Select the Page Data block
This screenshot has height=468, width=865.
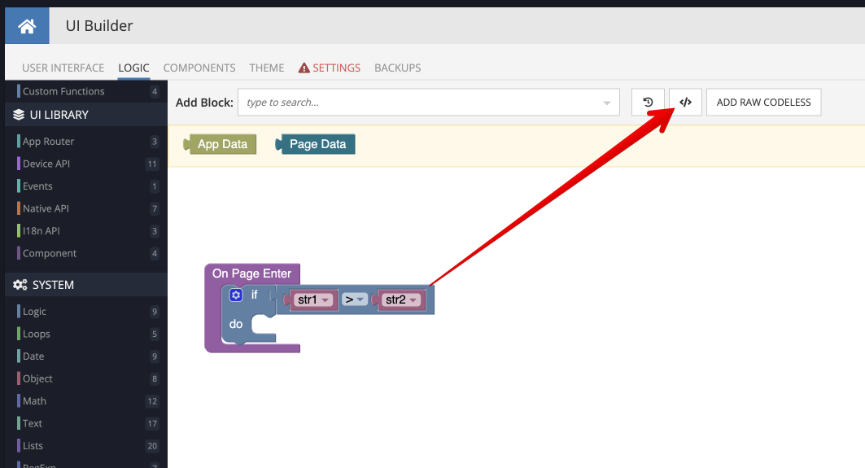coord(317,145)
